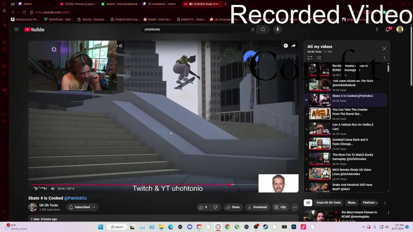
Task: Play Can A Vehicle Run On Vodka
Action: (345, 129)
